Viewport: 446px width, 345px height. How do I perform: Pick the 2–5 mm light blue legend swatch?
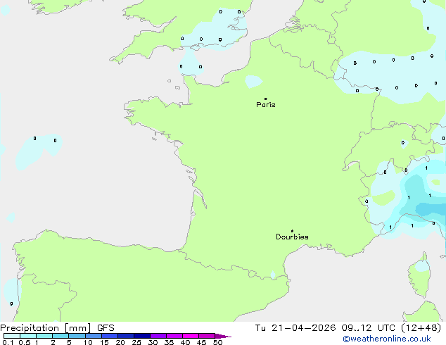(61, 336)
